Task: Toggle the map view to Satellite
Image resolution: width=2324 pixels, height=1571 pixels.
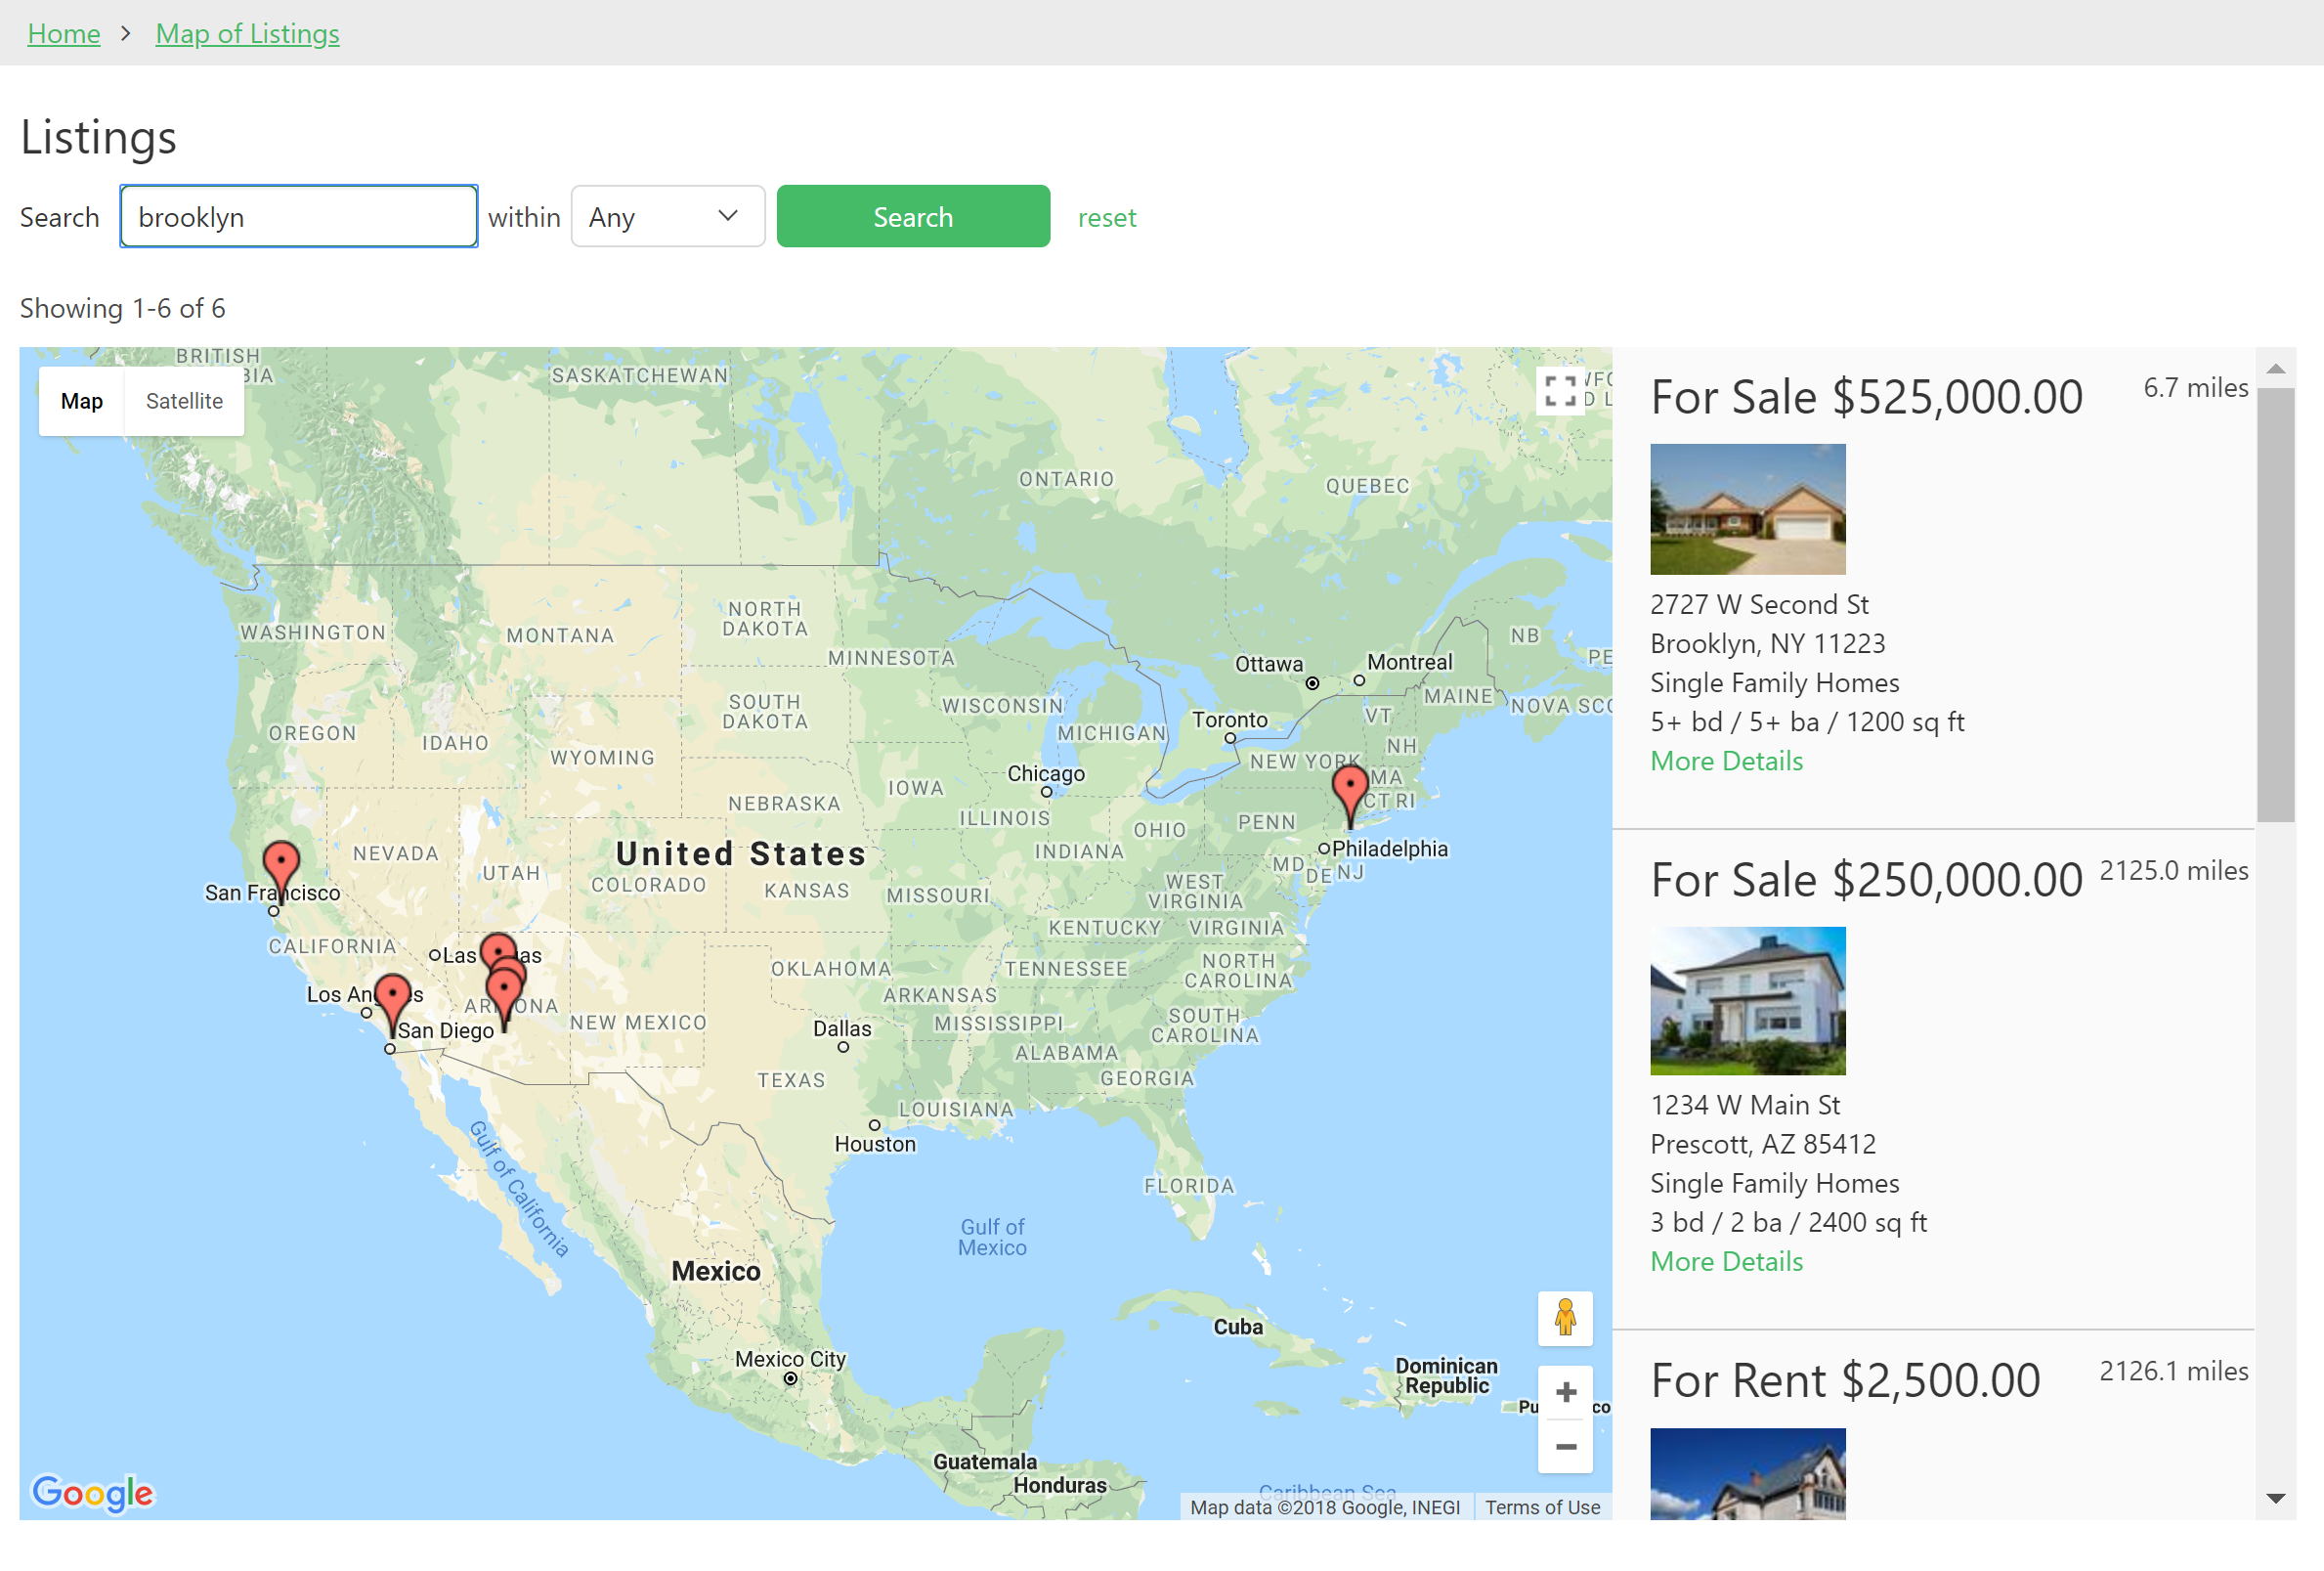Action: coord(183,402)
